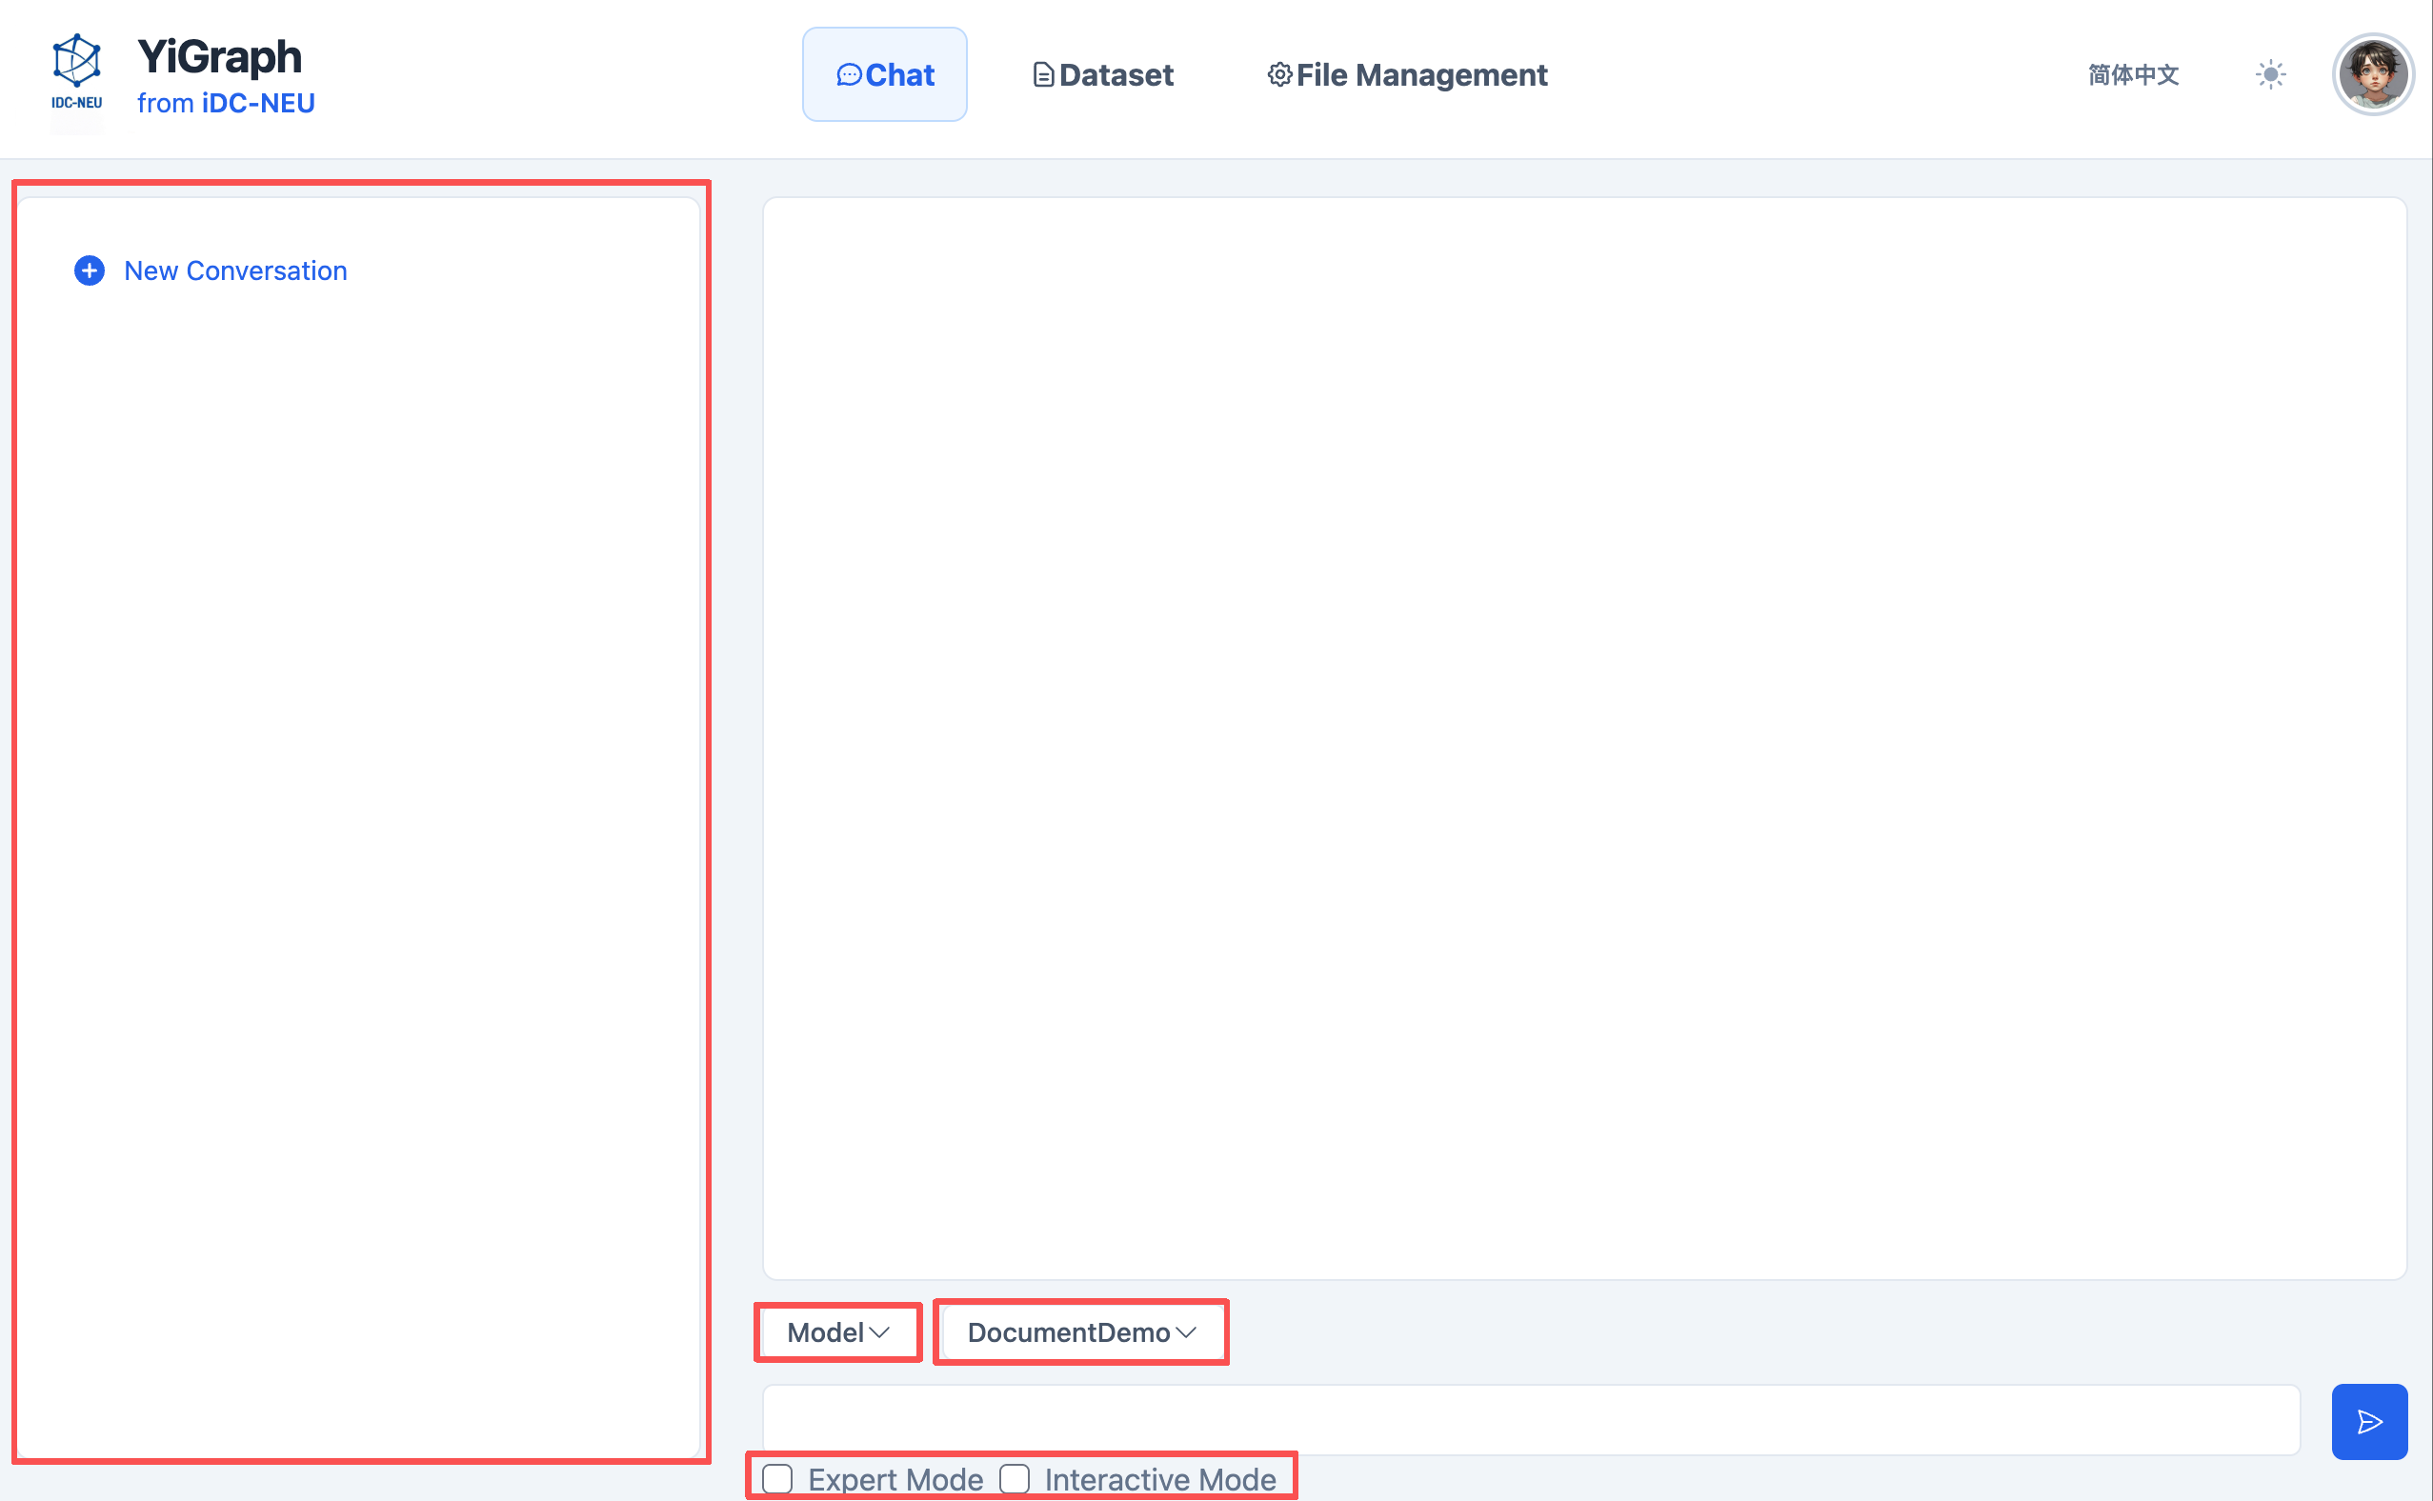Click the gear icon next to File Management
The width and height of the screenshot is (2433, 1501).
click(1279, 74)
